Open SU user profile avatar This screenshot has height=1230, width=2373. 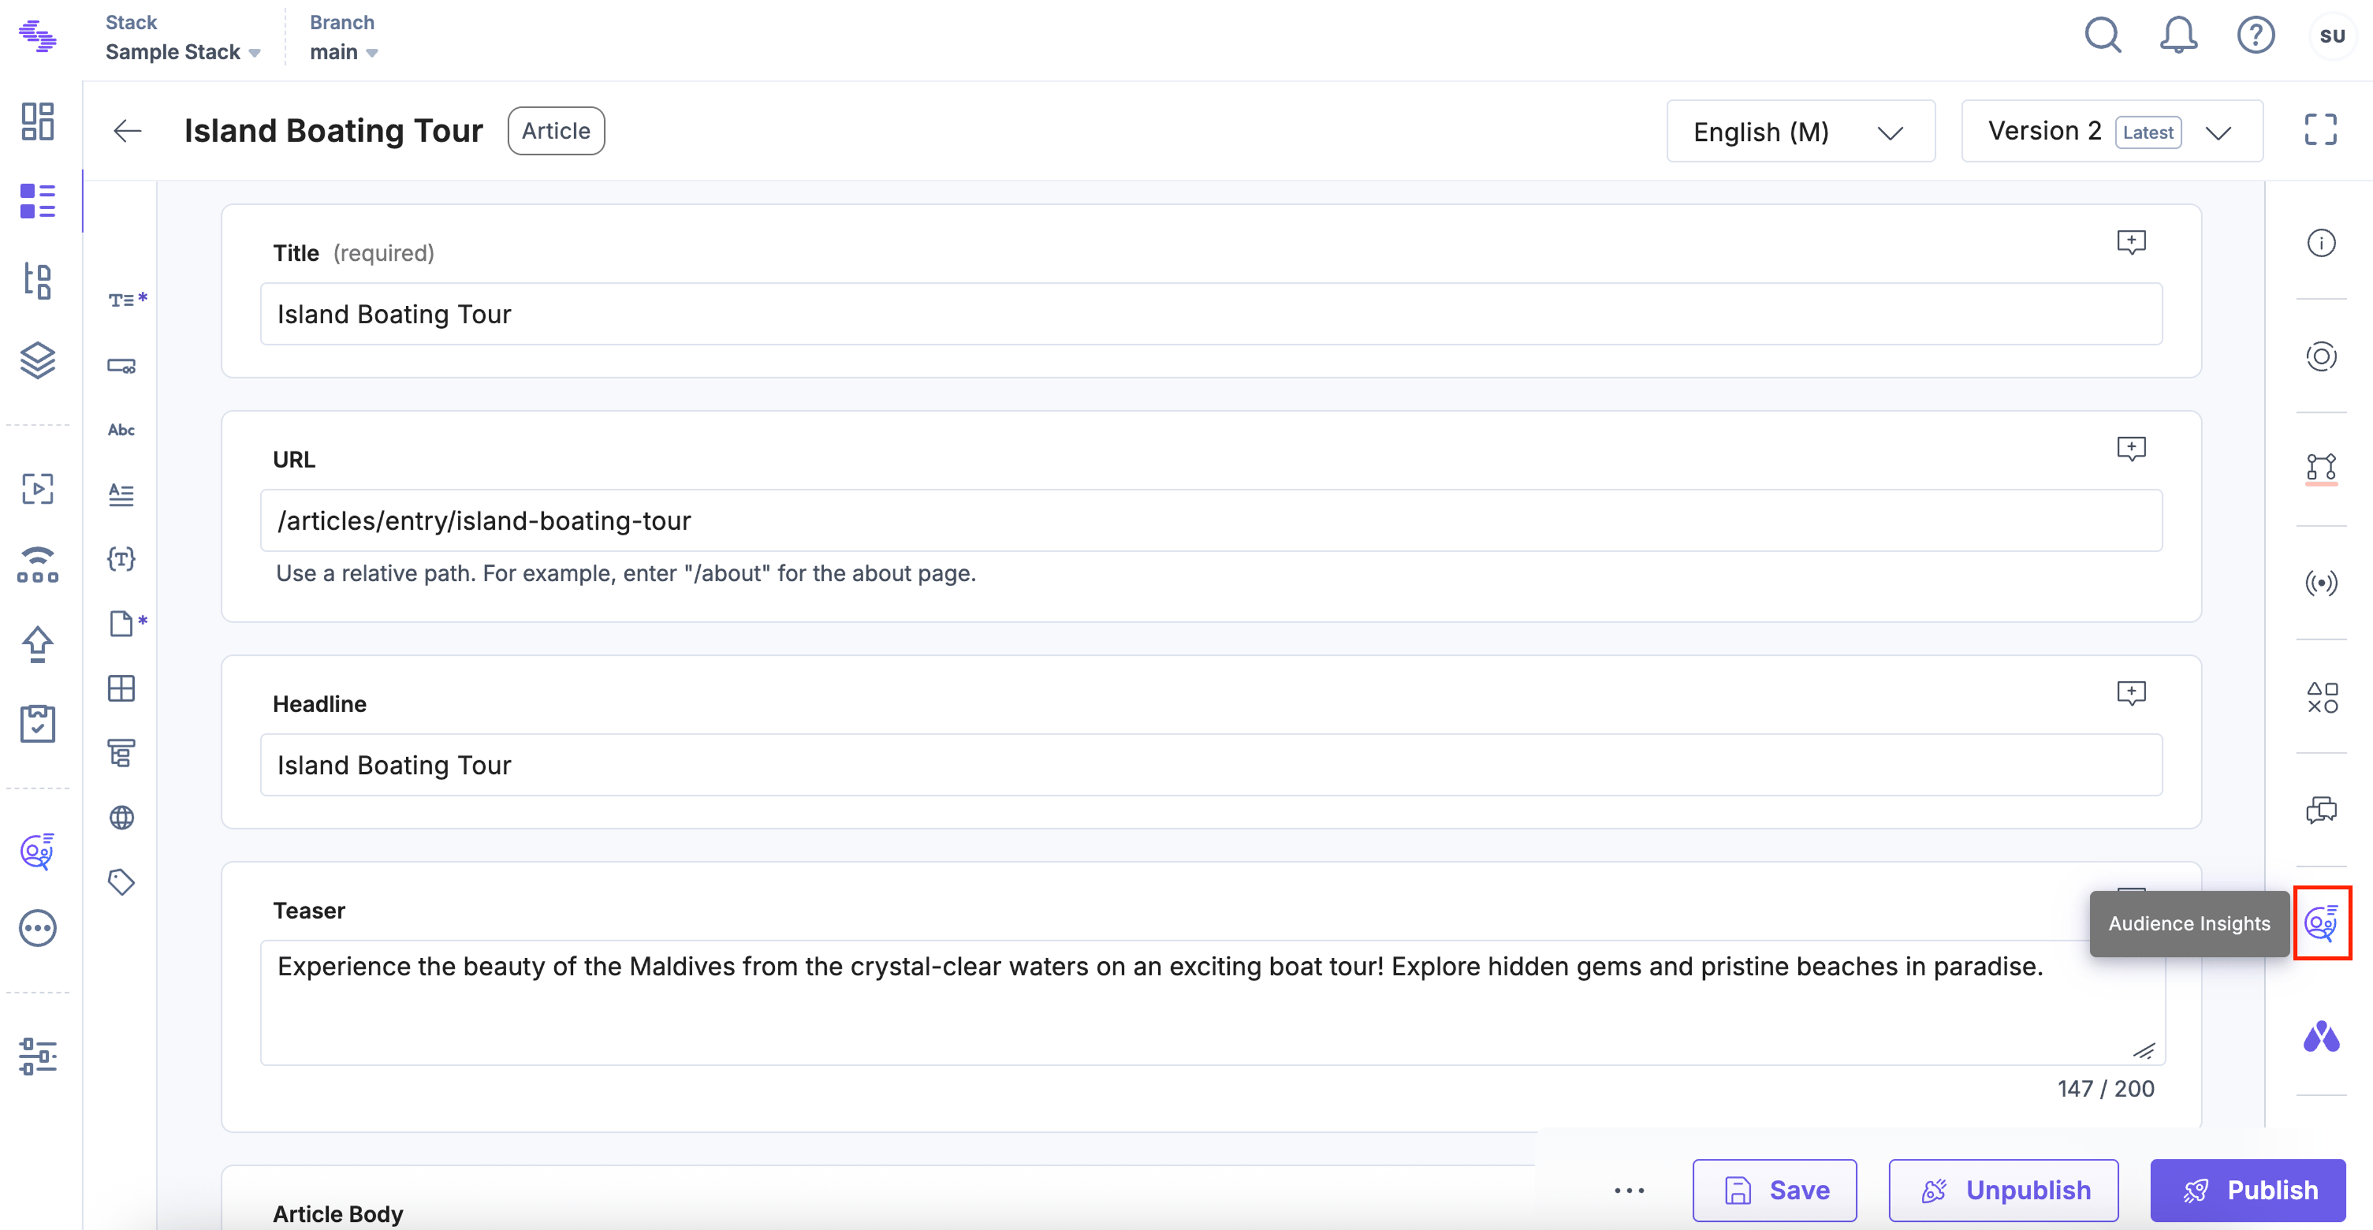coord(2332,36)
